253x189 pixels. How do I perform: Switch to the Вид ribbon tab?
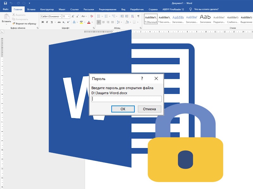[x=123, y=9]
